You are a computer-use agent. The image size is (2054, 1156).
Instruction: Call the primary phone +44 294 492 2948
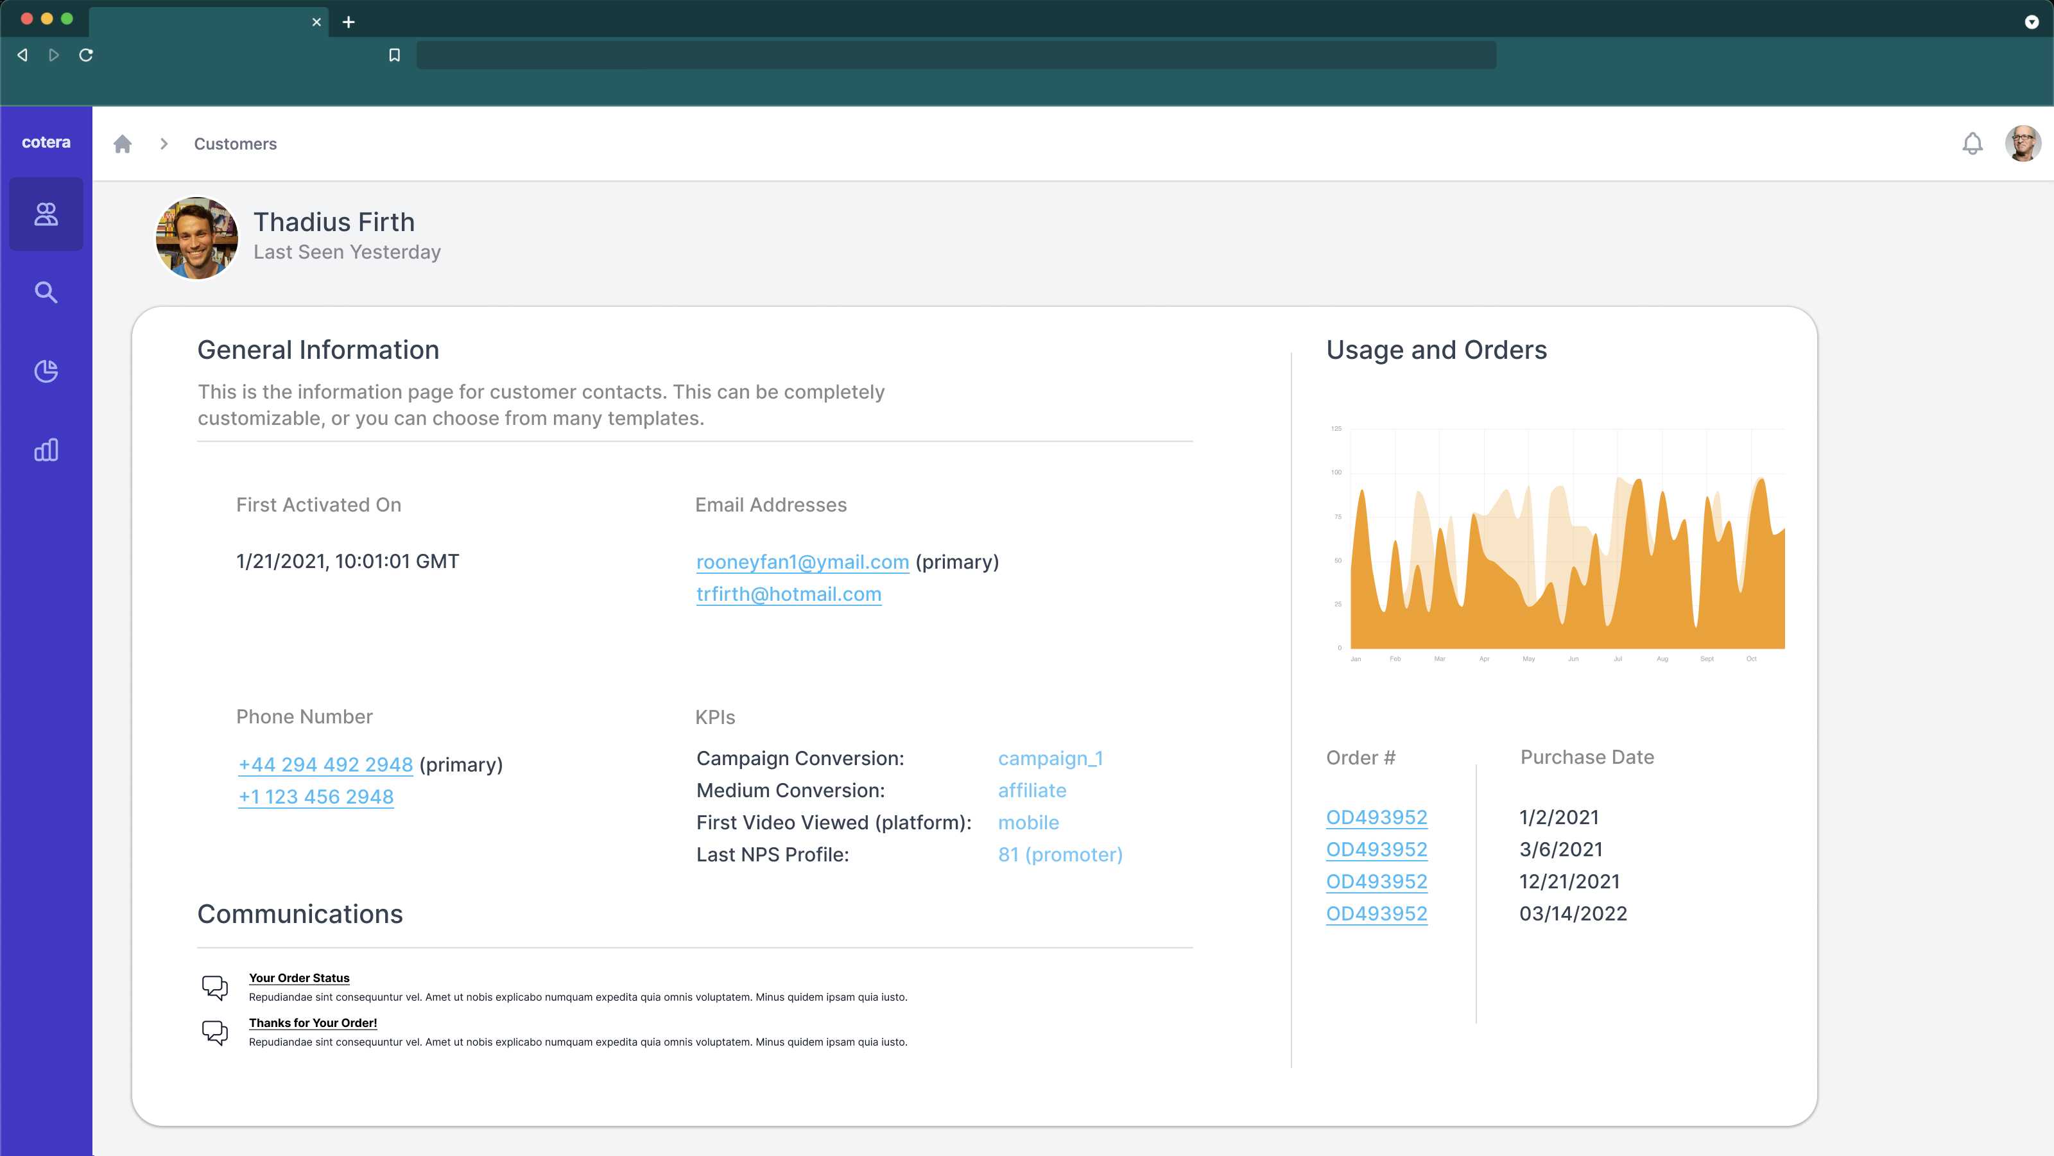pos(324,764)
